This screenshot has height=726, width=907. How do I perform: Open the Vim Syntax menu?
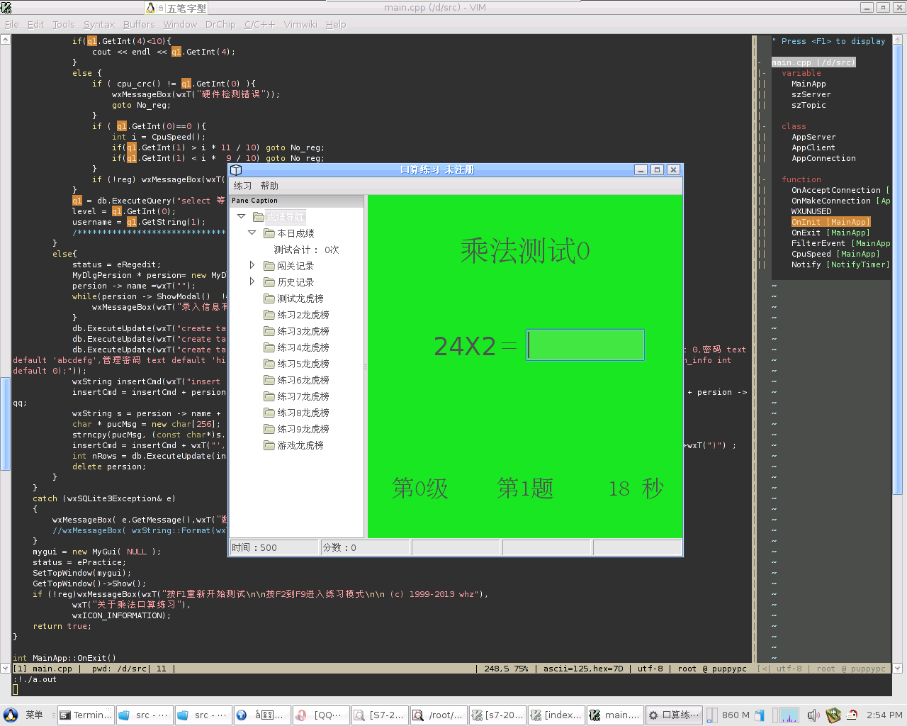coord(98,24)
